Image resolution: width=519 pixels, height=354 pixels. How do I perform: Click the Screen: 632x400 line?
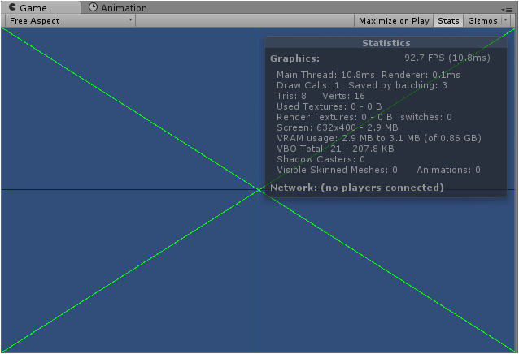tap(338, 127)
